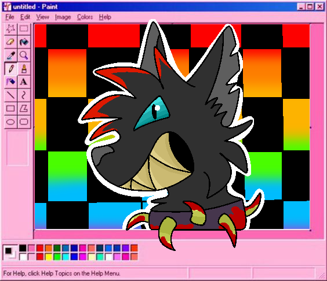
Task: Select the rectangular Select tool
Action: point(24,28)
